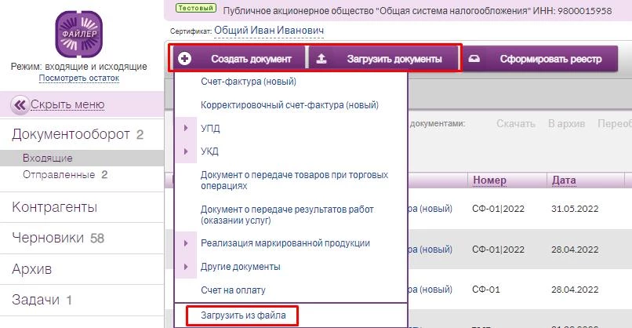Viewport: 632px width, 328px height.
Task: Expand the УКД submenu arrow
Action: [186, 151]
